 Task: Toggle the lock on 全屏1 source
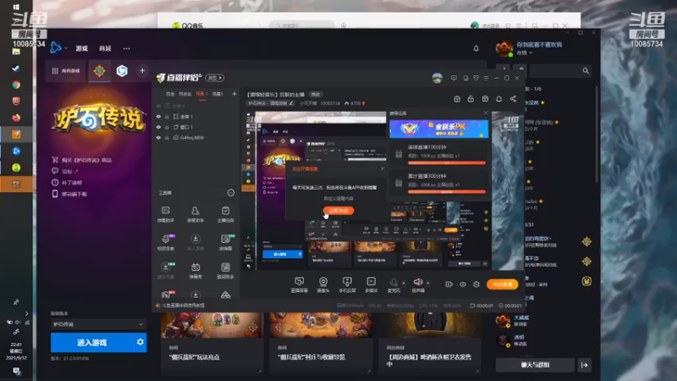coord(167,117)
